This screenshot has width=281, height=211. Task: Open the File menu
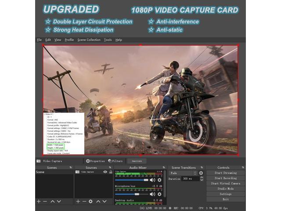[39, 40]
